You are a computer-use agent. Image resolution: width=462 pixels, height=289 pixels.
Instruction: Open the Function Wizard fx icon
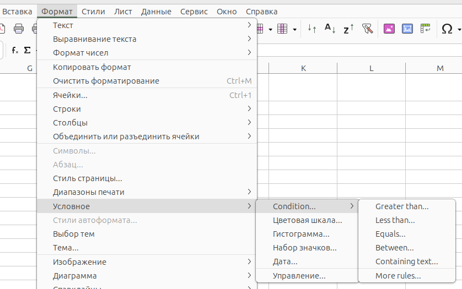click(x=15, y=50)
